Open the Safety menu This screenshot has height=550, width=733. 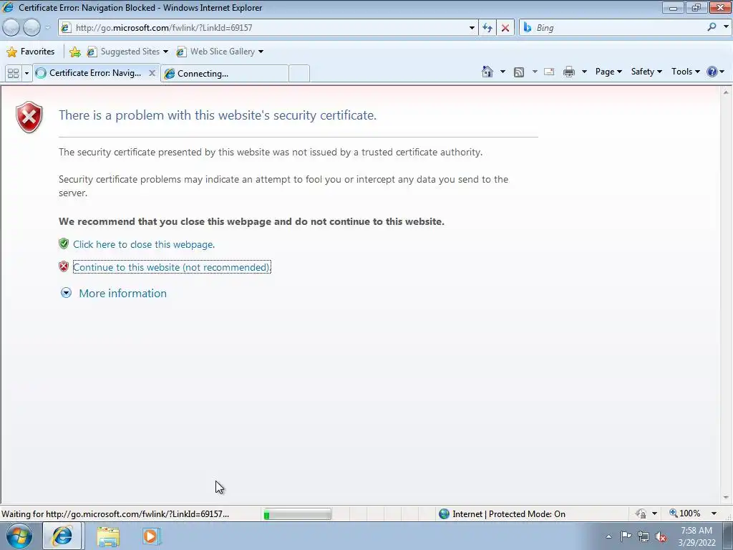click(646, 72)
